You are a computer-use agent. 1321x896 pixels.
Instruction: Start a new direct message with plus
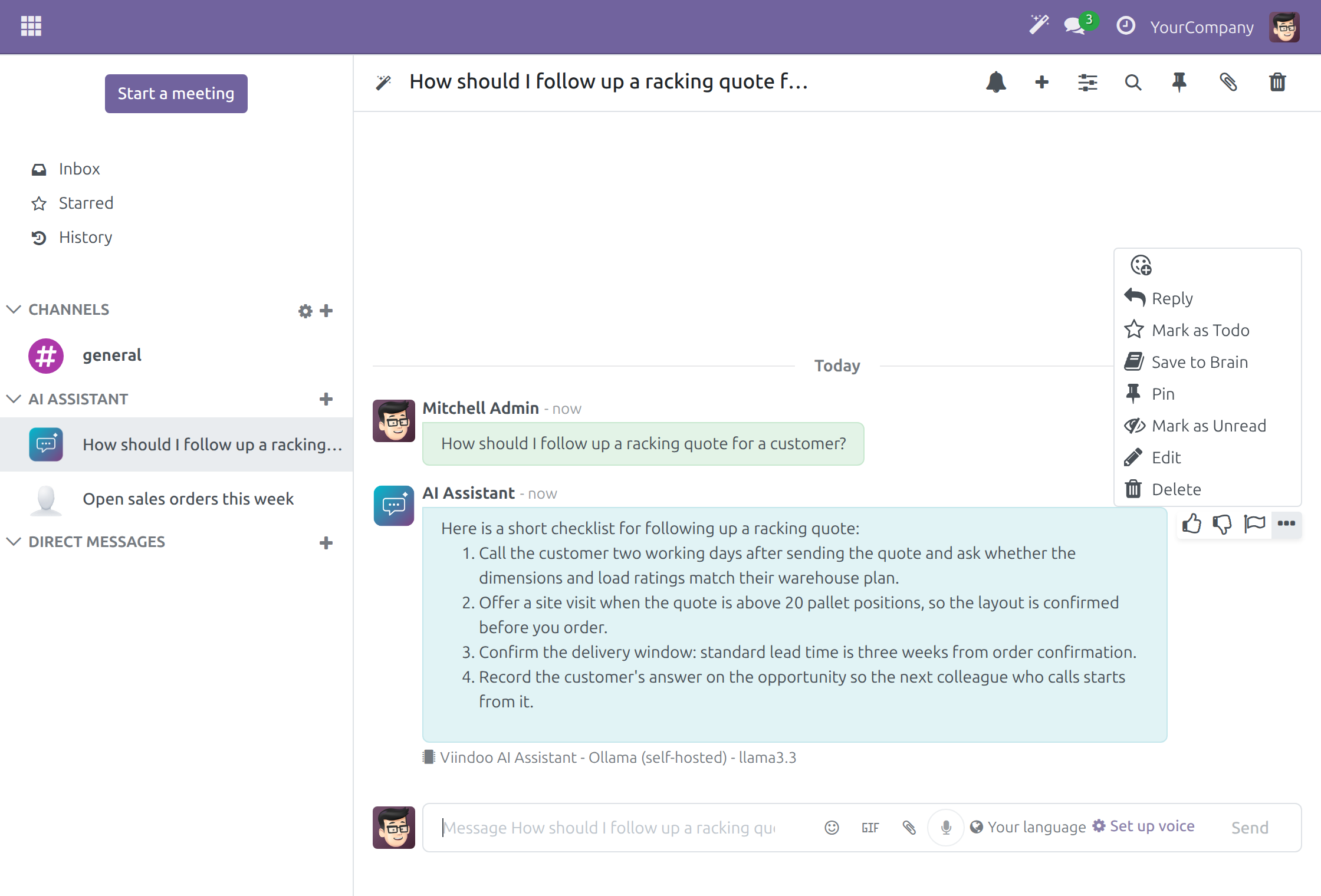(x=326, y=543)
